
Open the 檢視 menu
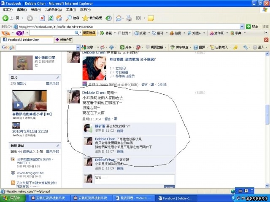pos(36,10)
